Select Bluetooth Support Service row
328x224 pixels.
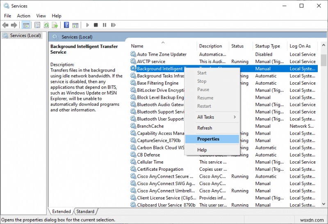click(x=223, y=111)
